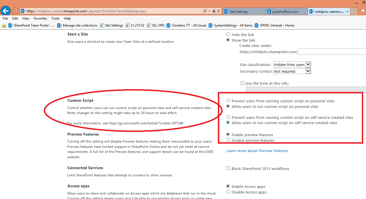Image resolution: width=366 pixels, height=199 pixels.
Task: Select Hide the link under Start a Site
Action: (x=228, y=34)
